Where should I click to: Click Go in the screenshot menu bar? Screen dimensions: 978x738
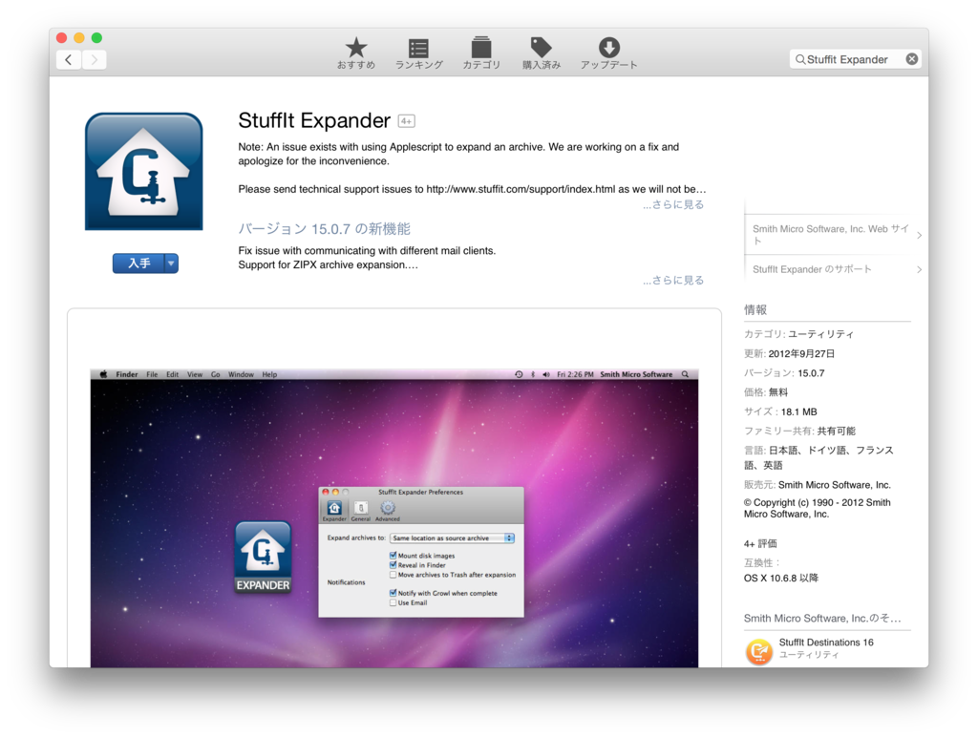pos(215,374)
